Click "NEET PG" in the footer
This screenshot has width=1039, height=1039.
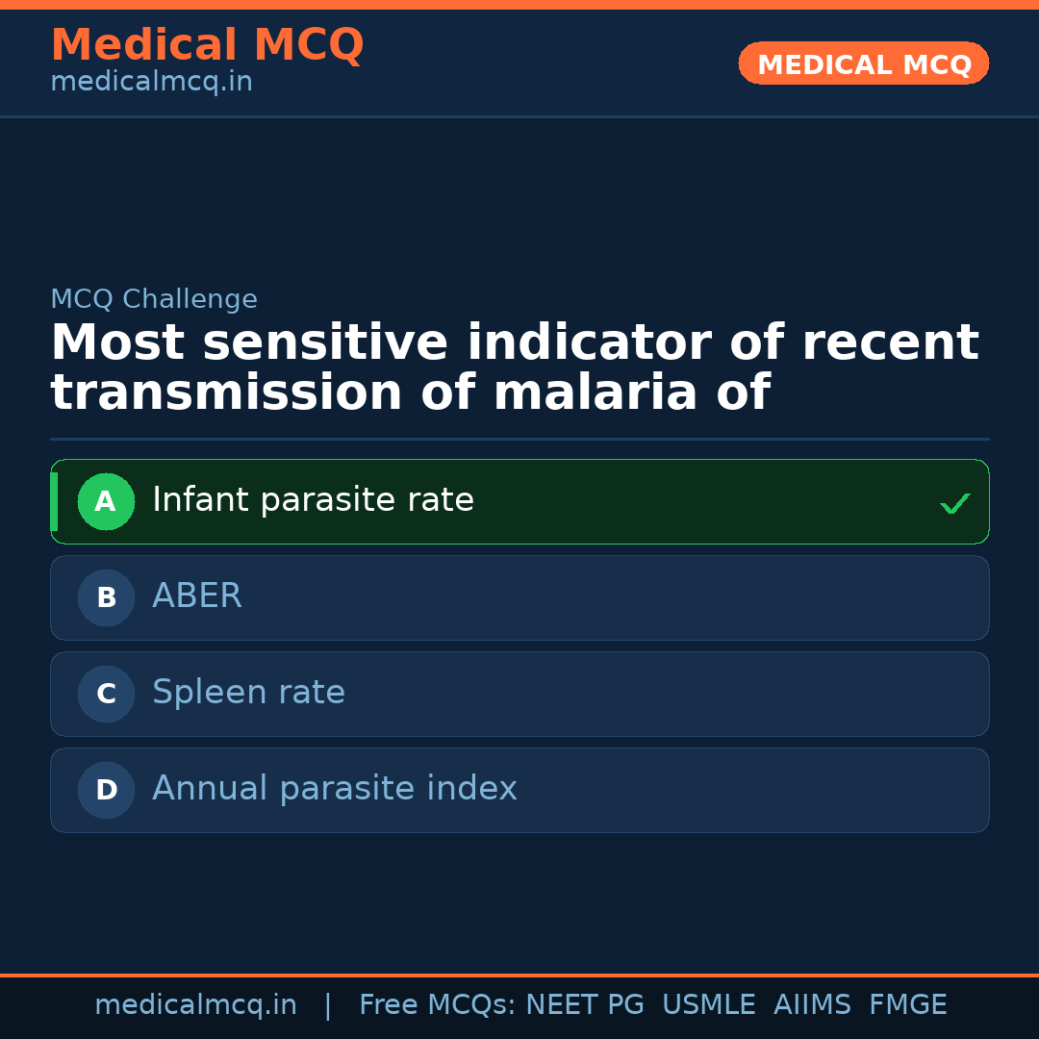585,1005
